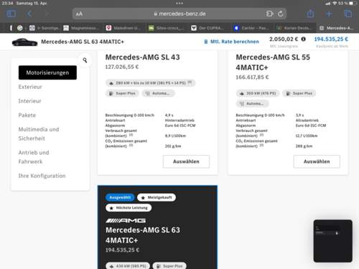The image size is (359, 269).
Task: Add a new tab with plus icon
Action: point(329,14)
